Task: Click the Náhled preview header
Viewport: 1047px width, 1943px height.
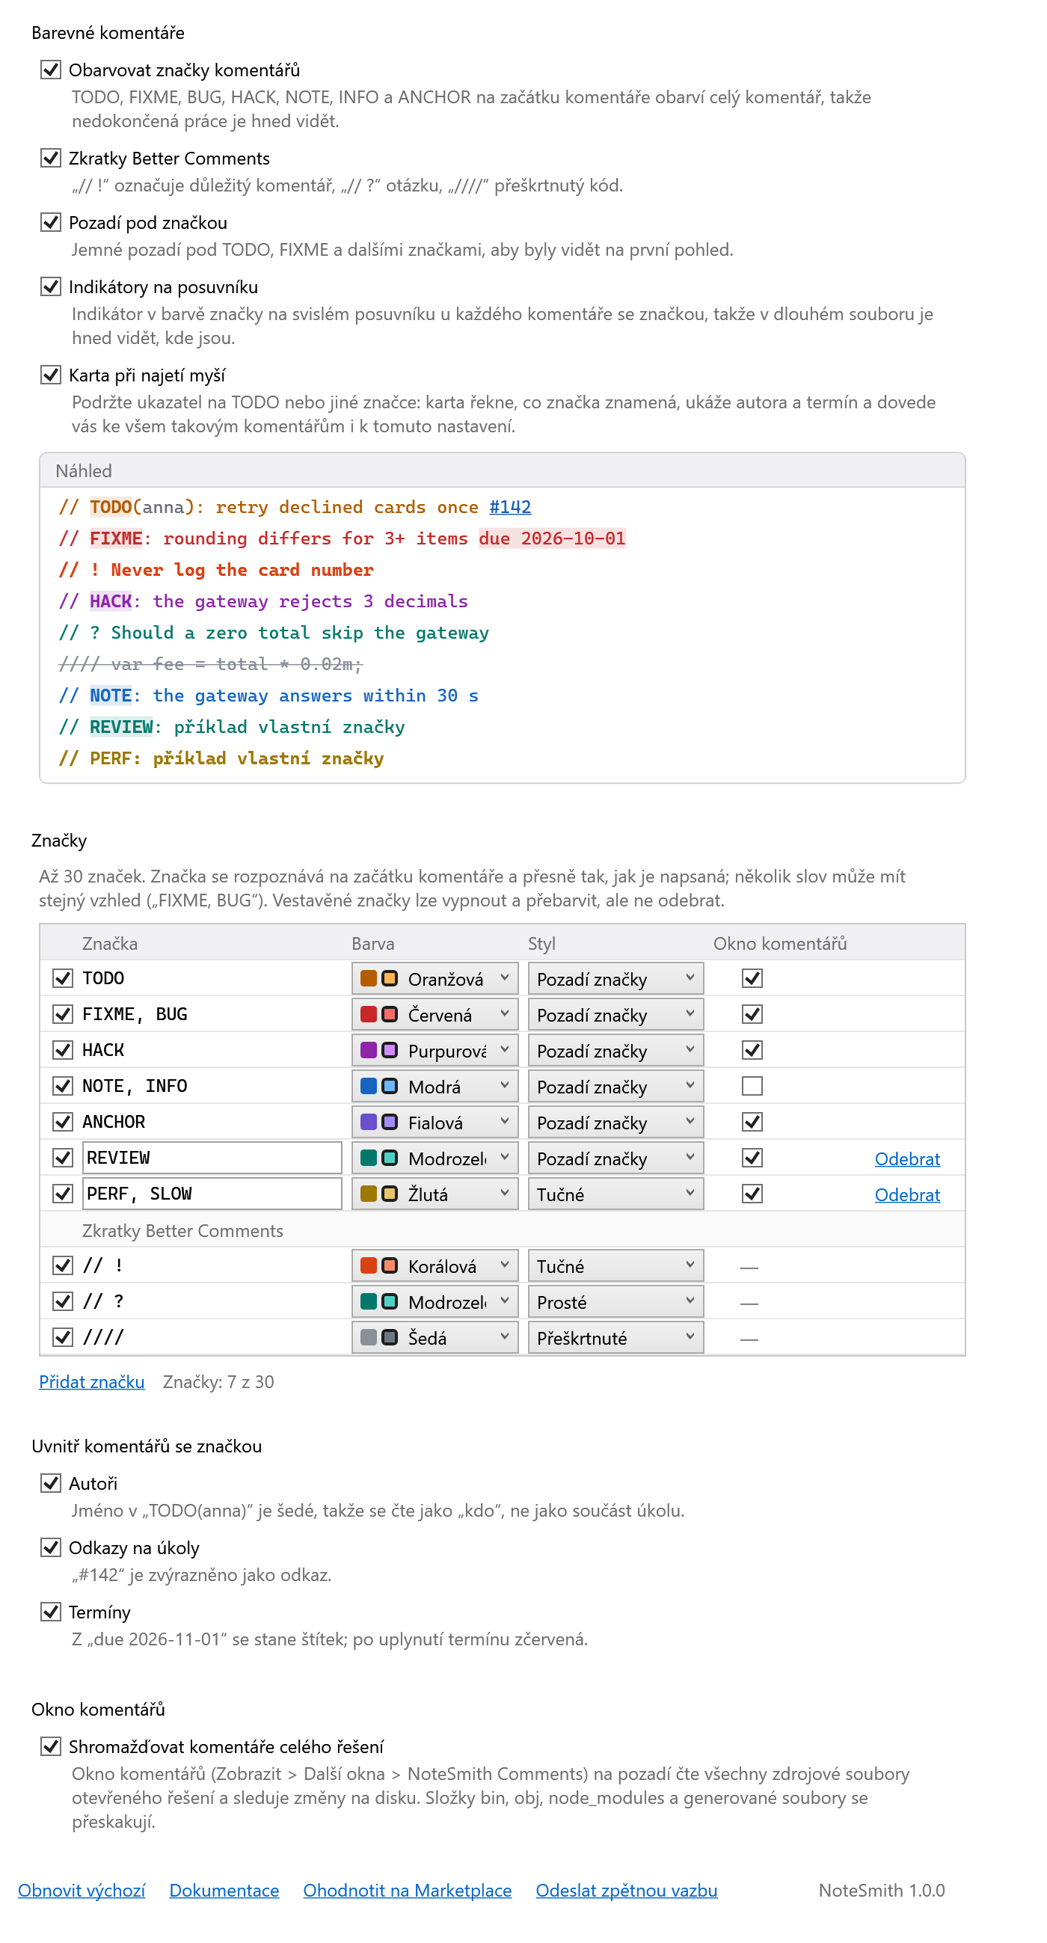Action: (x=503, y=470)
